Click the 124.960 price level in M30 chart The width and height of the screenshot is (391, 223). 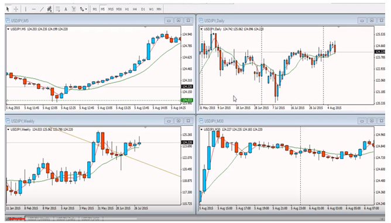(x=380, y=135)
